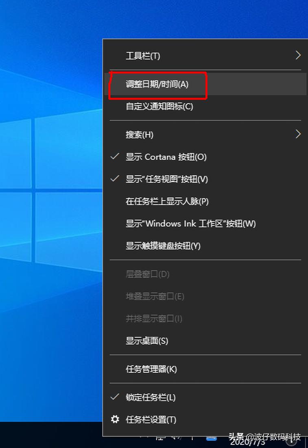Open the 搜索(H) submenu
308x448 pixels.
(205, 135)
